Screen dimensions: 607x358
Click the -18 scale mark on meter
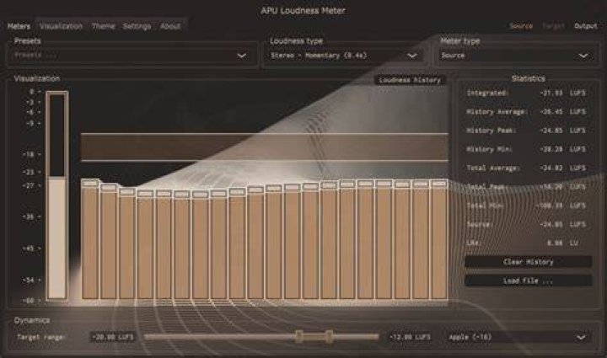coord(31,154)
